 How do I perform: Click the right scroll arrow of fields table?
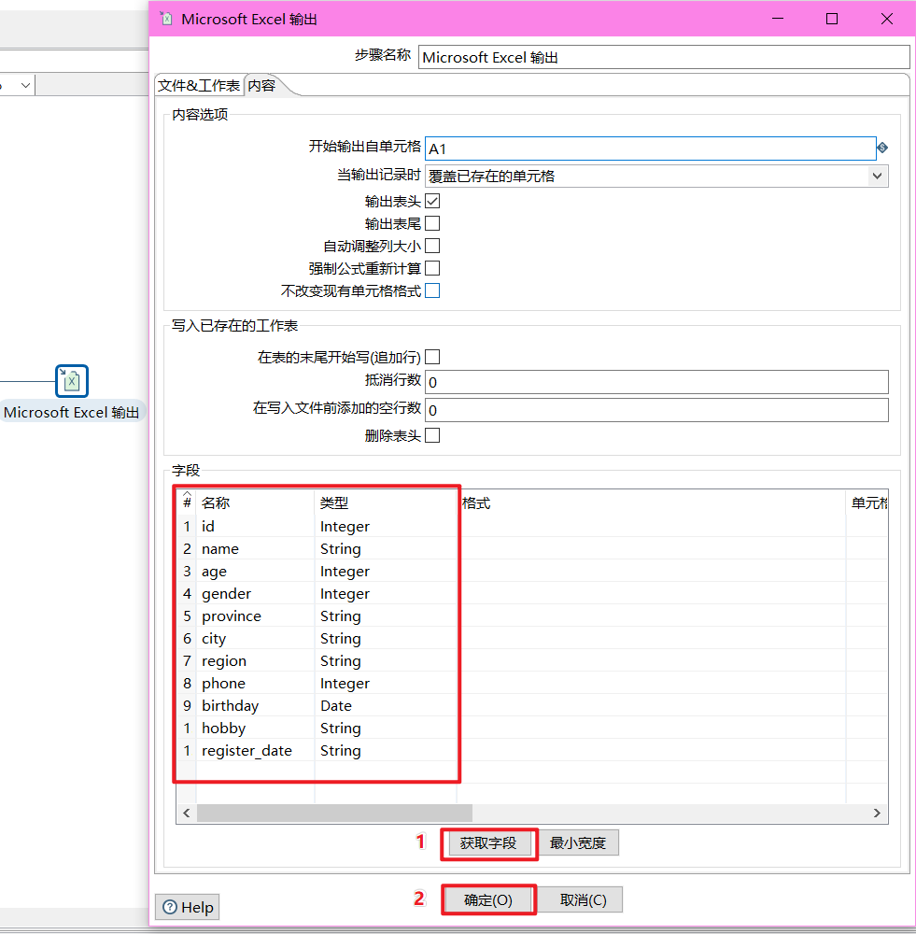click(x=877, y=814)
